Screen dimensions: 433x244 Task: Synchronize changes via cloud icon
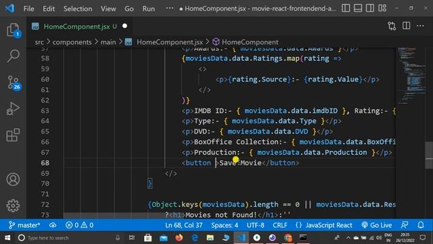pos(53,225)
